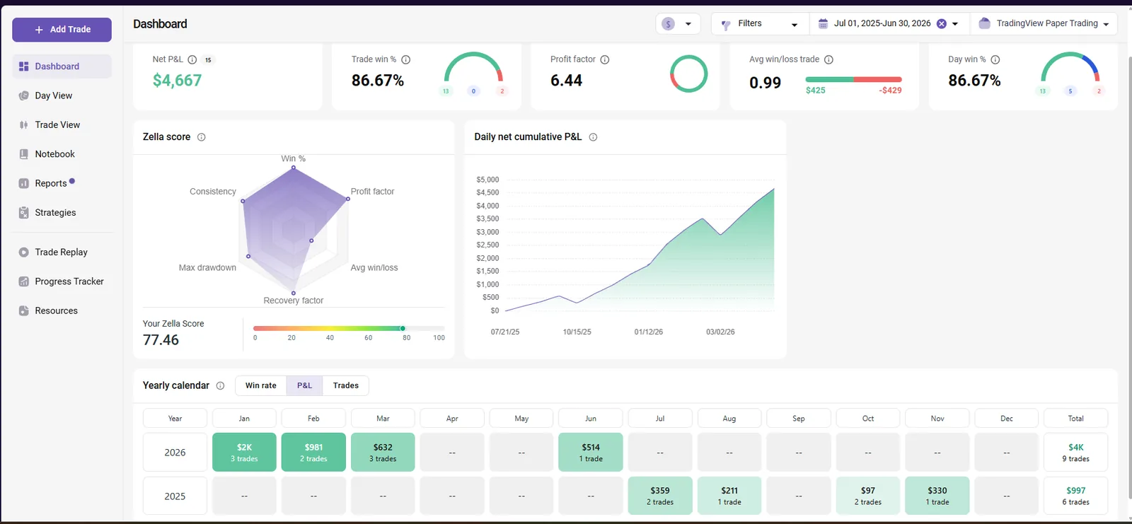
Task: Click the Add Trade button
Action: click(x=62, y=30)
